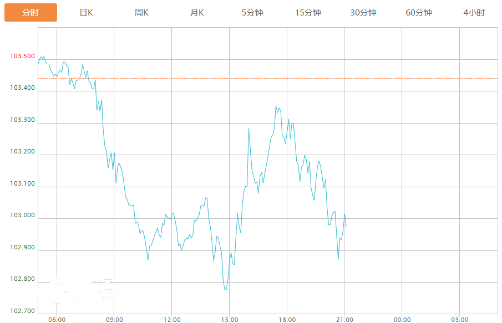This screenshot has width=502, height=323.
Task: Select the 15:00 mark on time axis
Action: coord(230,319)
